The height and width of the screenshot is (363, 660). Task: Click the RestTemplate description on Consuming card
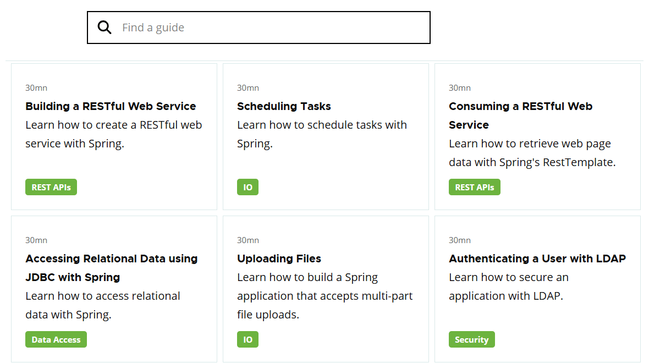click(x=531, y=153)
